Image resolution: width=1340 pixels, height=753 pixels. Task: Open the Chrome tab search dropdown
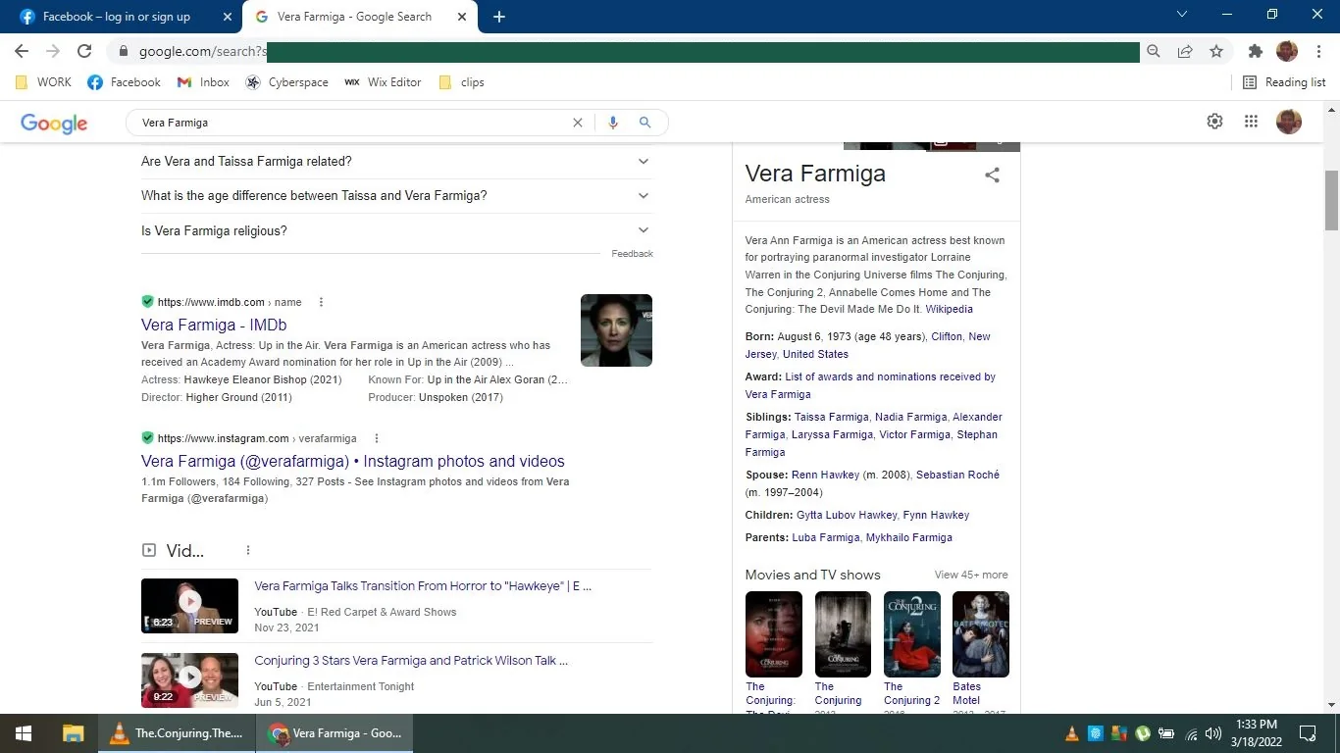[x=1182, y=15]
